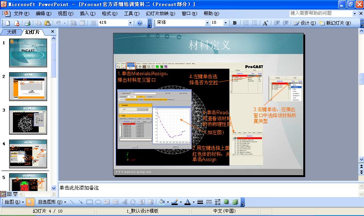Close the slides pane with X
The height and width of the screenshot is (216, 364).
(x=52, y=31)
